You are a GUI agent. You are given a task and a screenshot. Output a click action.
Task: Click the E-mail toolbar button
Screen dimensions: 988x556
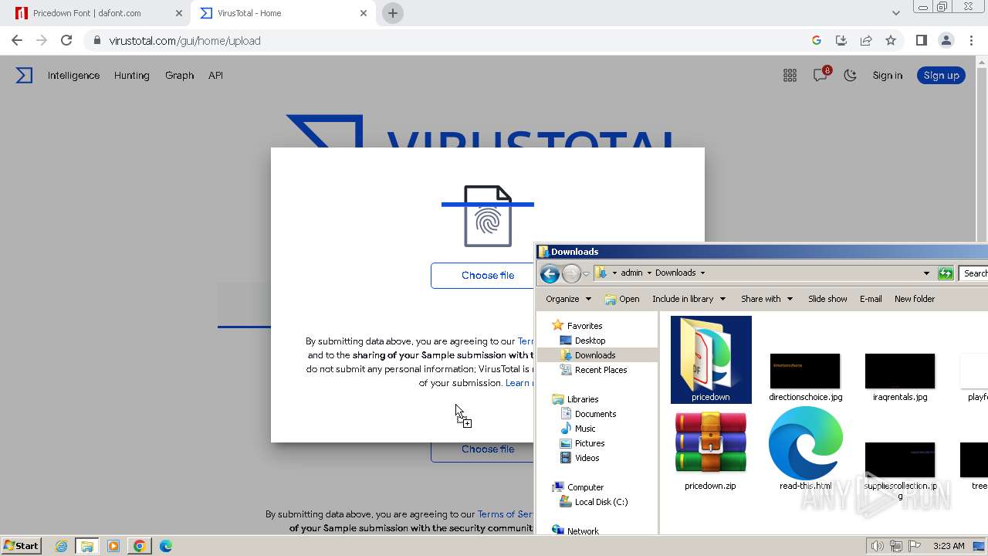click(871, 299)
